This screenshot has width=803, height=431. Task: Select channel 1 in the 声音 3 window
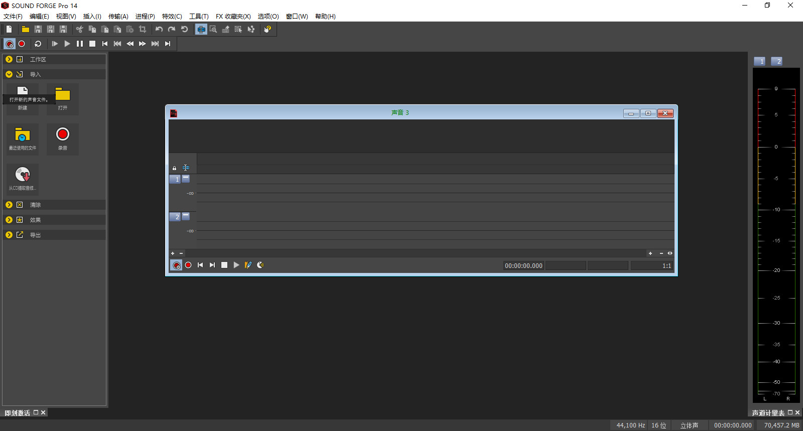[x=175, y=179]
